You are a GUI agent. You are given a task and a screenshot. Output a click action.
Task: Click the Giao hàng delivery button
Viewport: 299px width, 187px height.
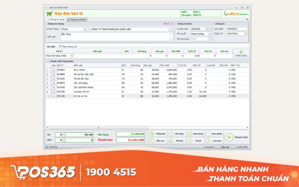(x=195, y=134)
